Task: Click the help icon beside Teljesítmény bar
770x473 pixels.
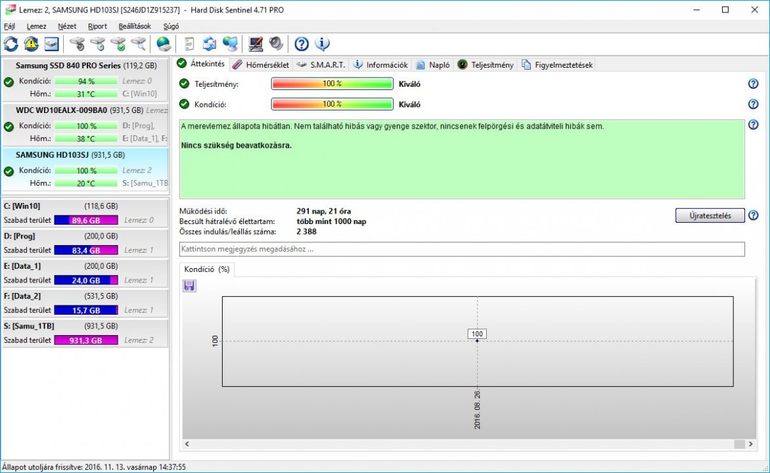Action: click(754, 84)
